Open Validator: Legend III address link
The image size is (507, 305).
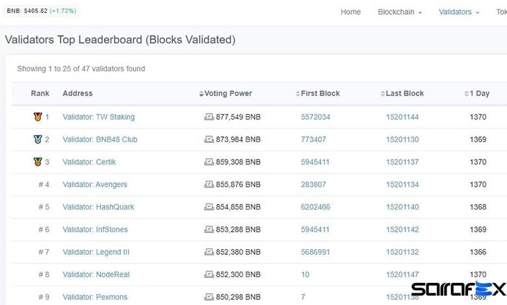click(x=96, y=252)
